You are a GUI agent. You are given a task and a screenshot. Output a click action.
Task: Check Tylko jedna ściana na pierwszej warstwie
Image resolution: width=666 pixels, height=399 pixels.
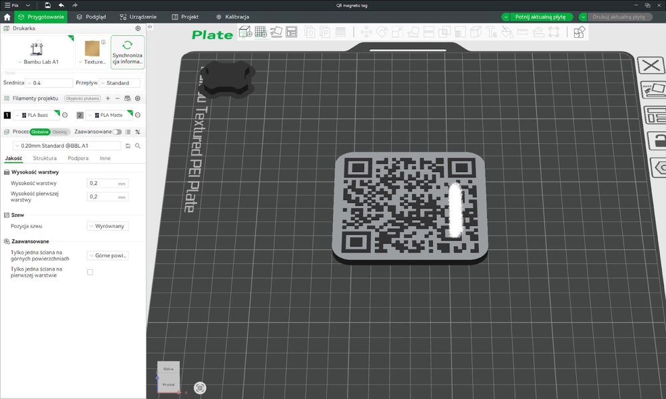90,272
